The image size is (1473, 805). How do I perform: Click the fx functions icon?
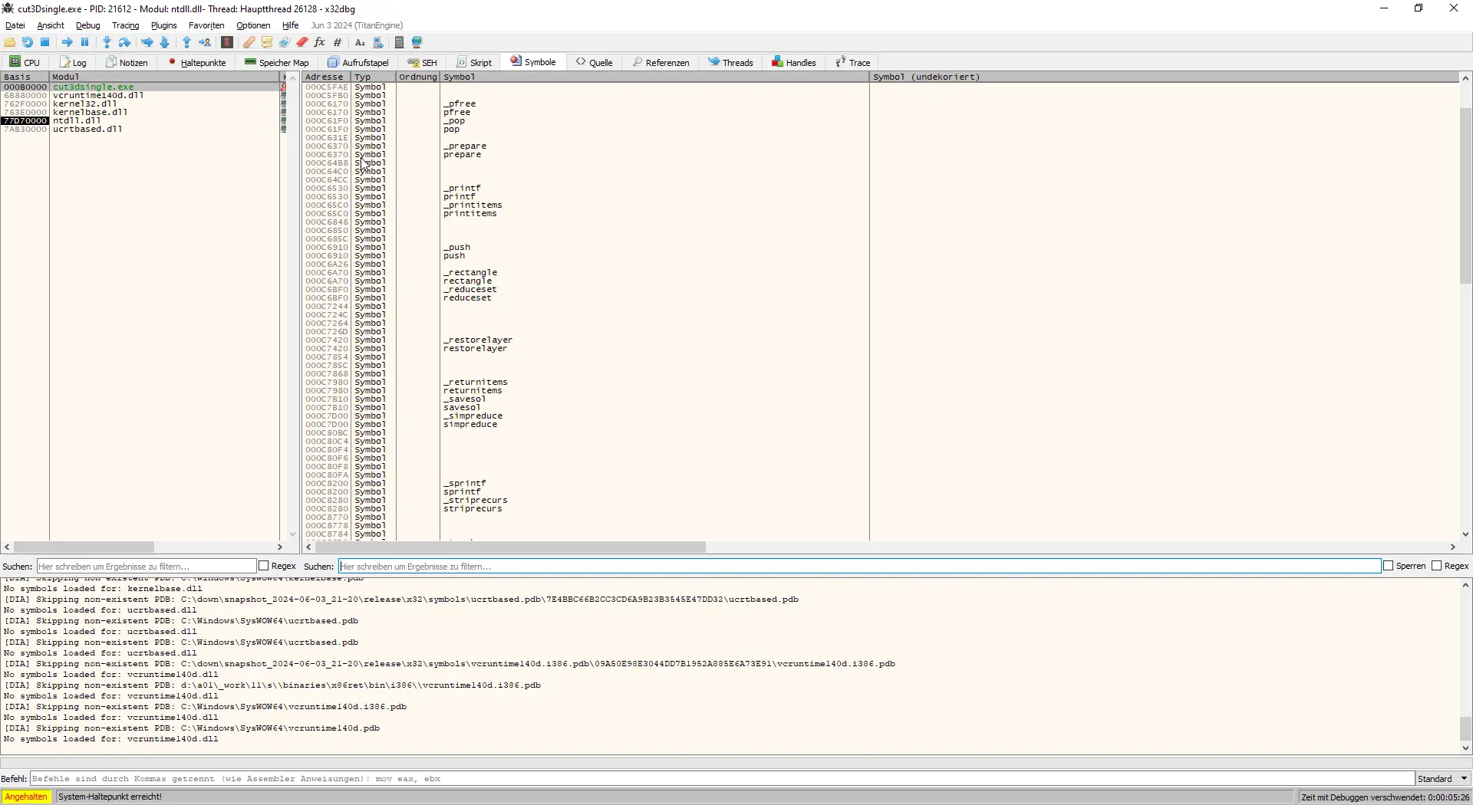[320, 42]
